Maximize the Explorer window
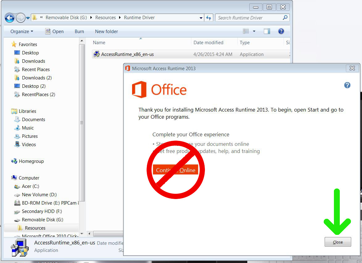 point(269,7)
